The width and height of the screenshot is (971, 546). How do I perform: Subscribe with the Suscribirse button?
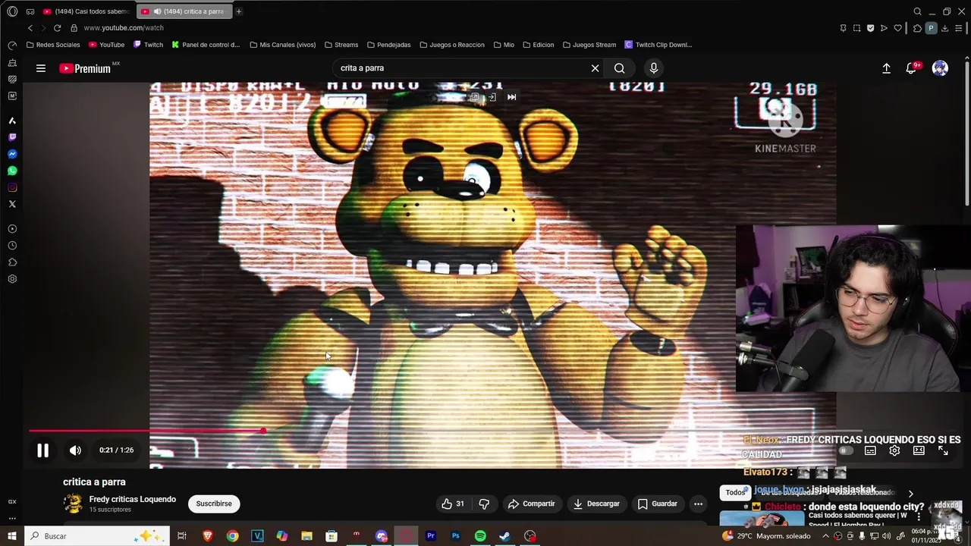(x=214, y=504)
